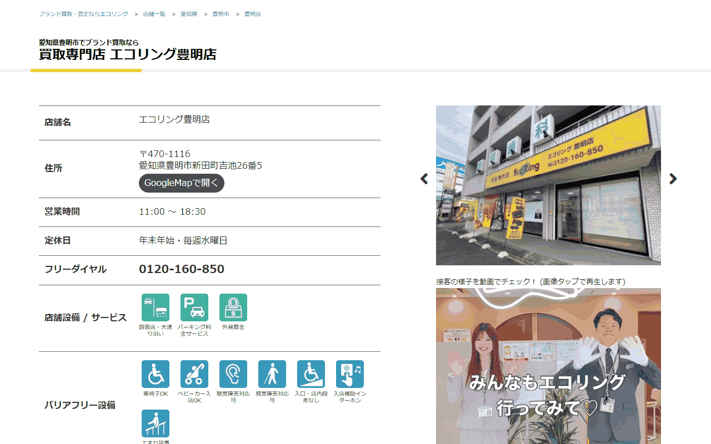Image resolution: width=711 pixels, height=444 pixels.
Task: Click the フリーダイヤル row label
Action: tap(76, 269)
